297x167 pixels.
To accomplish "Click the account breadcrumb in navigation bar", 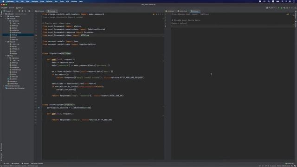I will [x=12, y=8].
